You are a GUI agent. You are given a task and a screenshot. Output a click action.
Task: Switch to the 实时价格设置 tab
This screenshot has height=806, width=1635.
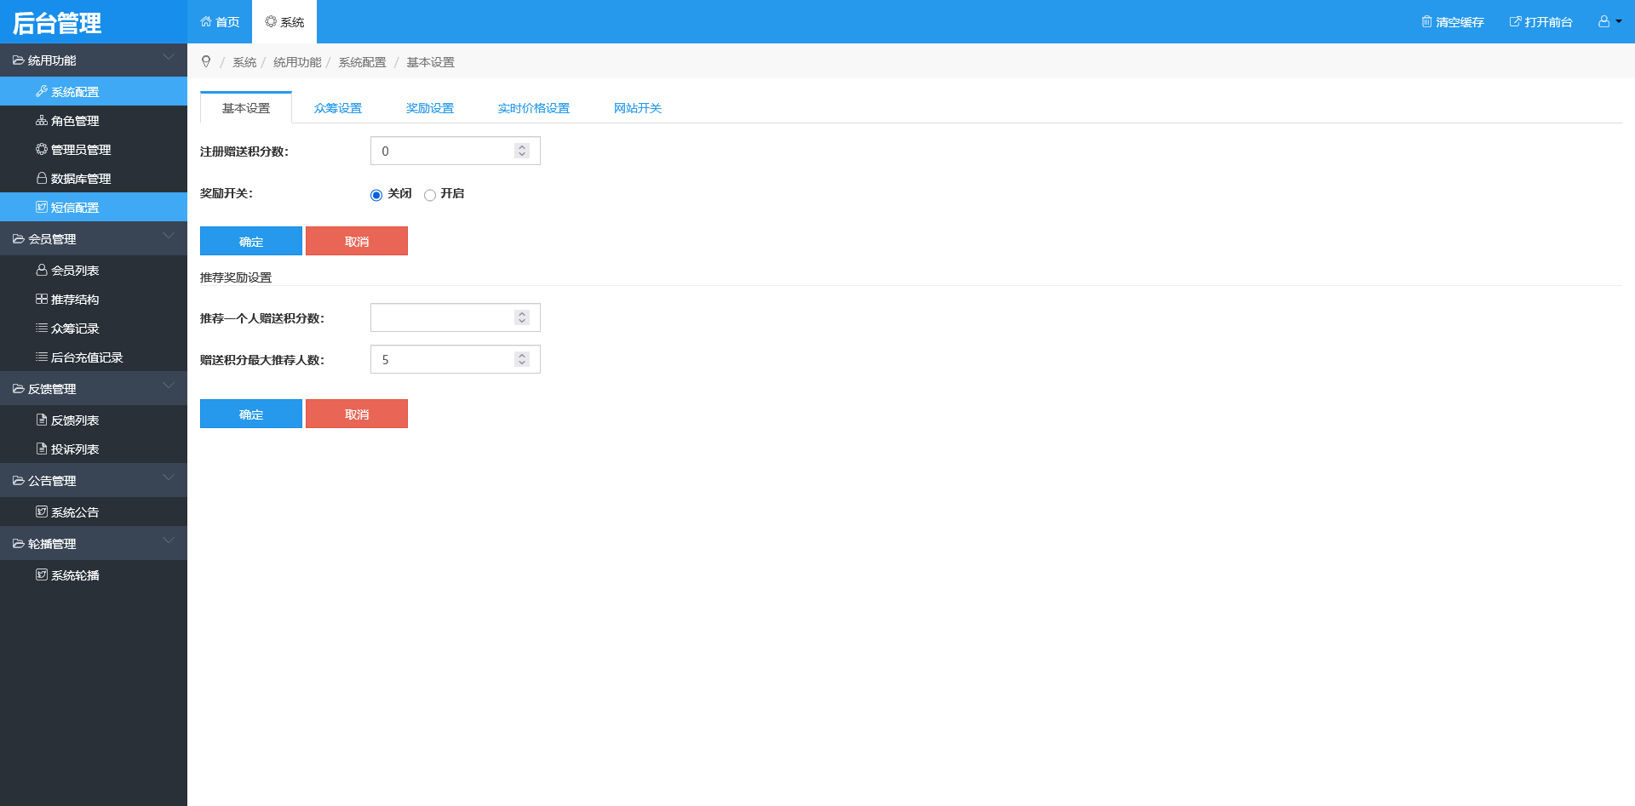[x=534, y=108]
